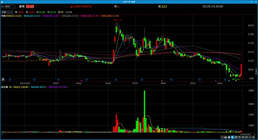Click the plus zoom-in icon

tap(253, 137)
